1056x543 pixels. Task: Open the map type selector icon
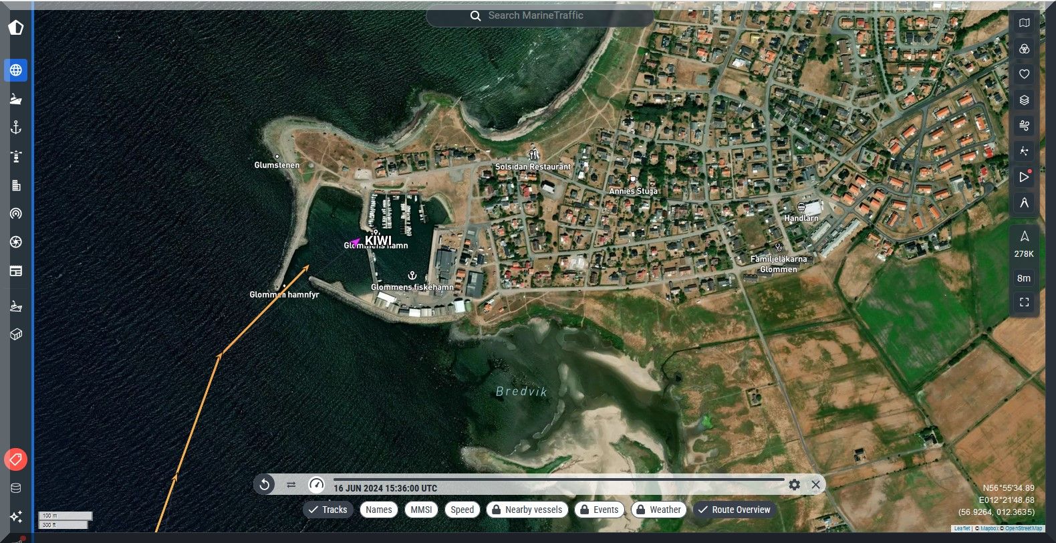(x=1024, y=23)
